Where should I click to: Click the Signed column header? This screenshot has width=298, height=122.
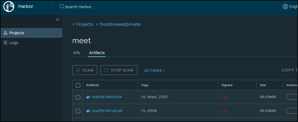pyautogui.click(x=227, y=85)
